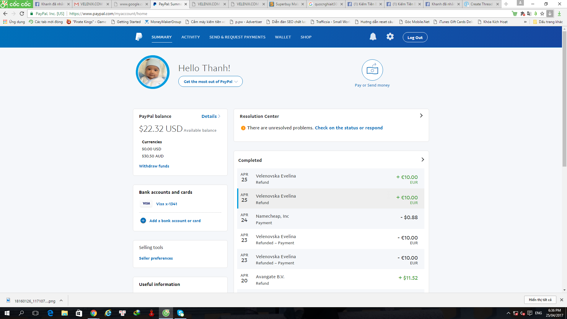The width and height of the screenshot is (567, 319).
Task: Open the downloaded png file options arrow
Action: click(x=61, y=301)
